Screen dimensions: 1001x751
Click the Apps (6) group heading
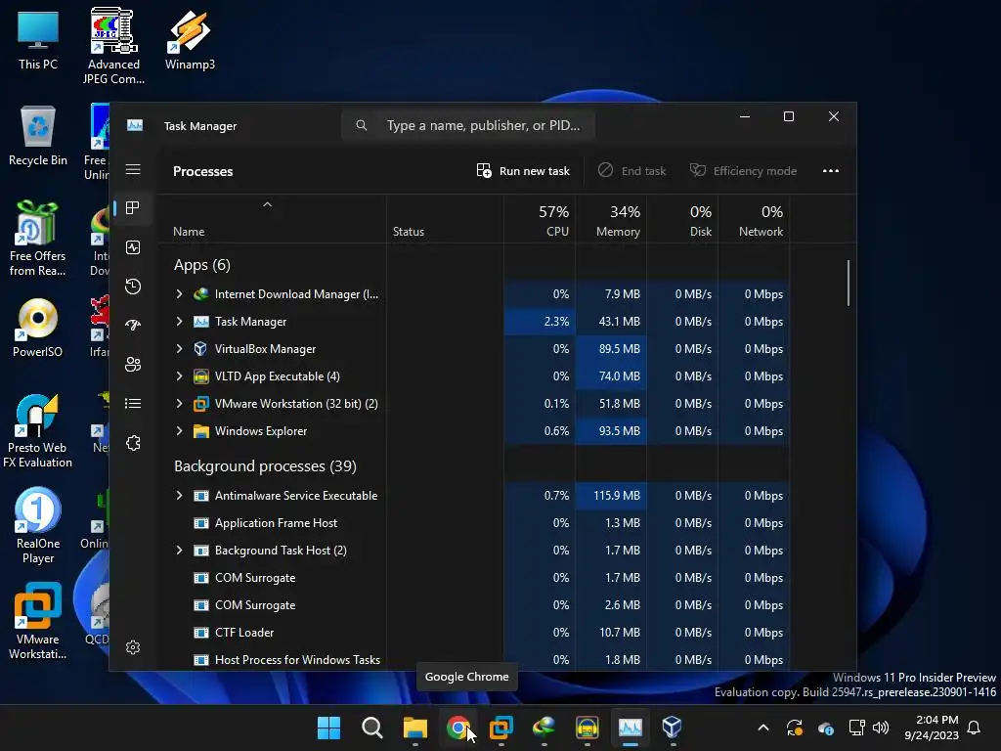[x=201, y=265]
